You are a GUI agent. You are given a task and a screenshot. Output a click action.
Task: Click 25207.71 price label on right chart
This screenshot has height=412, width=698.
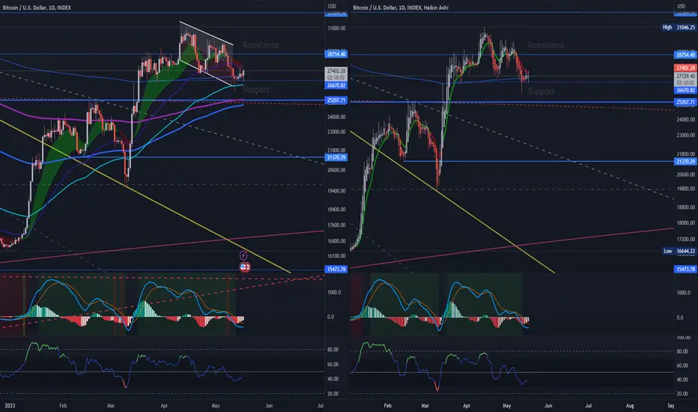(685, 102)
